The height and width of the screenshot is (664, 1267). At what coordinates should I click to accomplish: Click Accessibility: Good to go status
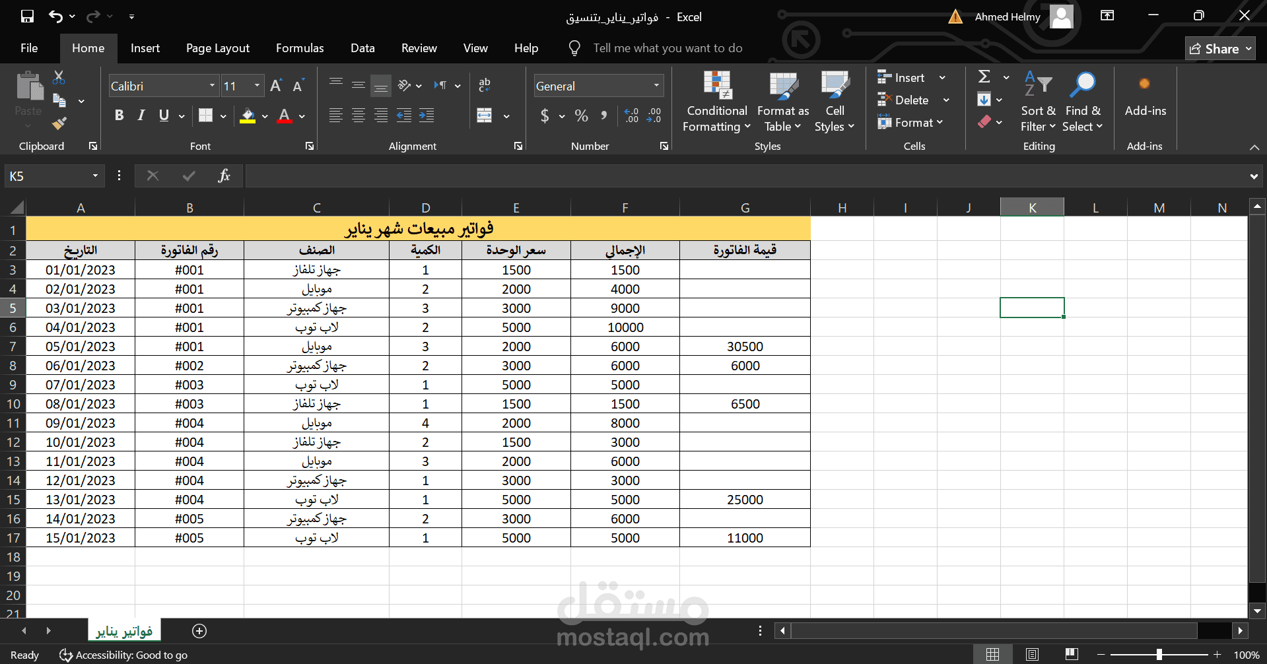pos(123,655)
